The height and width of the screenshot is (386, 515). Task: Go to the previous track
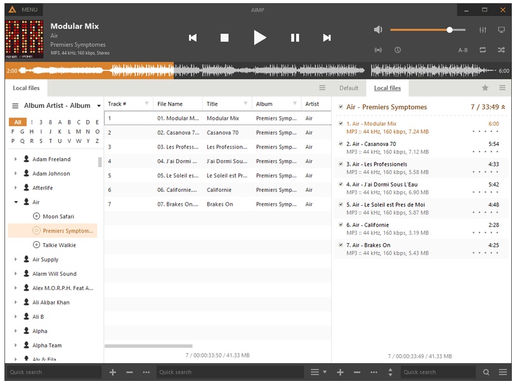(x=193, y=38)
